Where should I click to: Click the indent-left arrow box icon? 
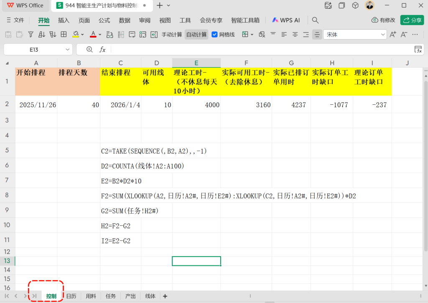pyautogui.click(x=154, y=35)
